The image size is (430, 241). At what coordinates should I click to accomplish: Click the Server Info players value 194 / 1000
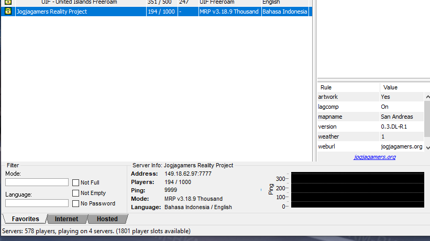(178, 182)
